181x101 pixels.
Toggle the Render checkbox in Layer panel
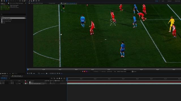(x=133, y=72)
